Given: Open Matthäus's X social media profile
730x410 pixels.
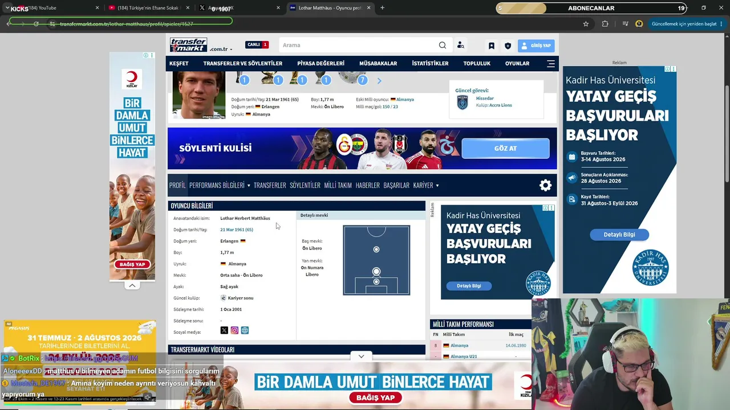Looking at the screenshot, I should pyautogui.click(x=224, y=330).
